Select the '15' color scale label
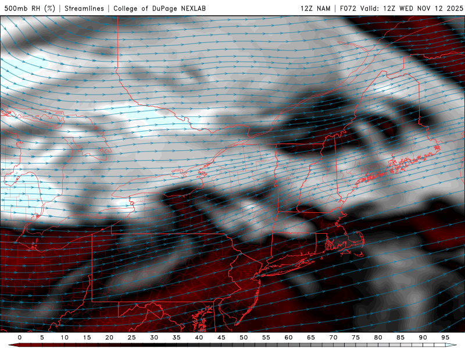The height and width of the screenshot is (348, 465). pos(87,338)
